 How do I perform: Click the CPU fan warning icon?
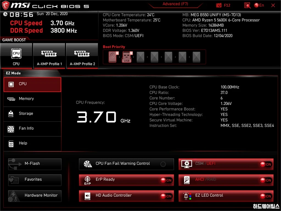click(88, 164)
